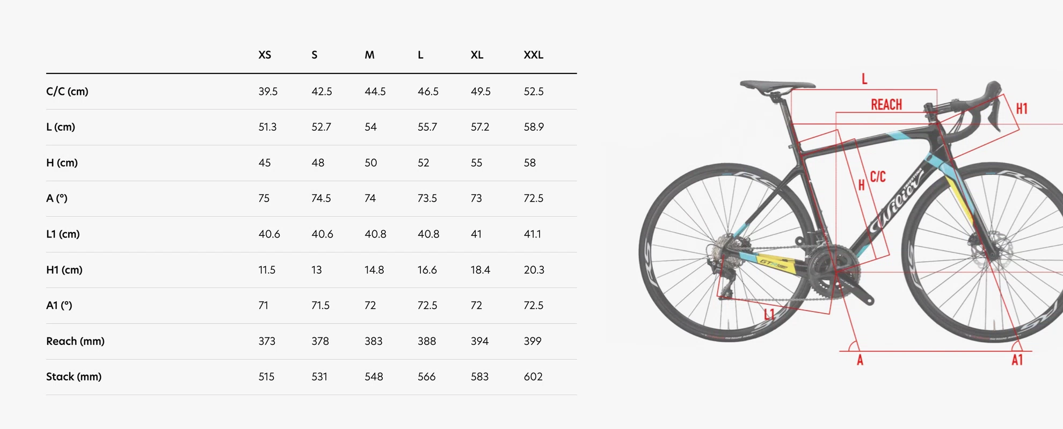
Task: Click the red REACH label on diagram
Action: (x=886, y=105)
